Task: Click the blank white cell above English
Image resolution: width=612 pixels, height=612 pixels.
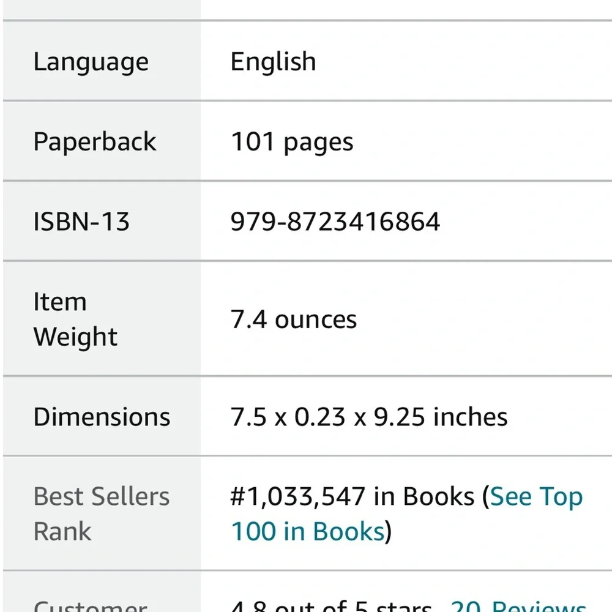Action: [x=406, y=9]
